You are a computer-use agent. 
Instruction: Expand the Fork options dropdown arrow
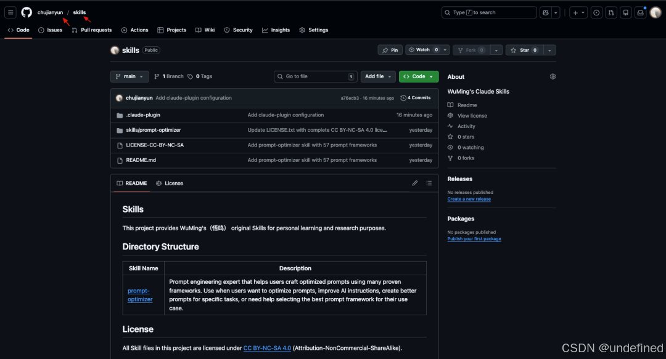click(x=496, y=50)
